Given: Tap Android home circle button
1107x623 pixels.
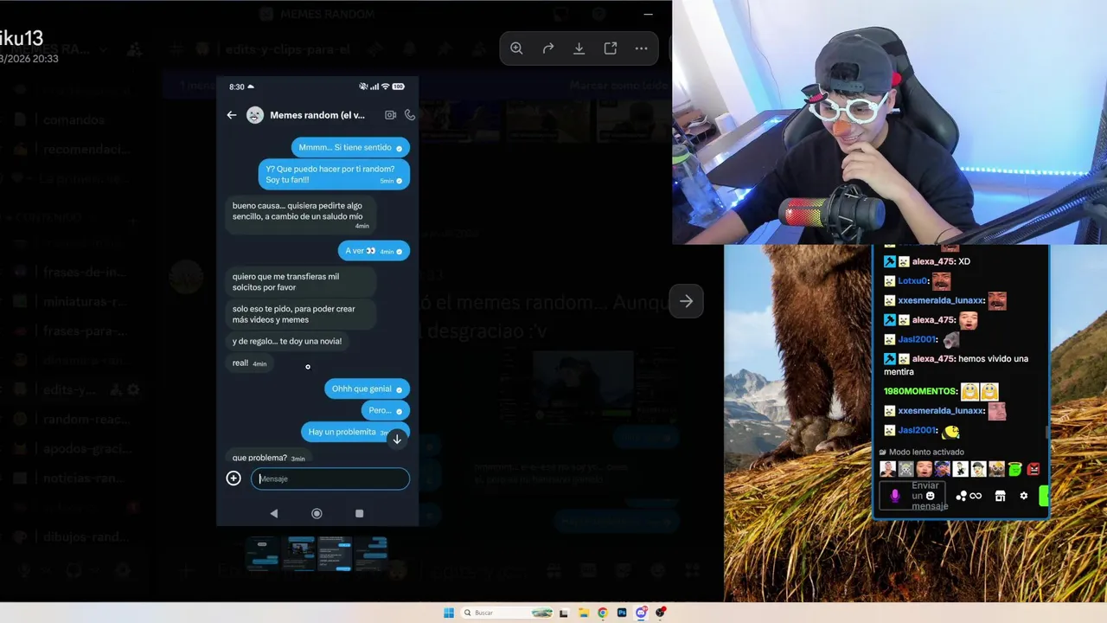Looking at the screenshot, I should [317, 513].
